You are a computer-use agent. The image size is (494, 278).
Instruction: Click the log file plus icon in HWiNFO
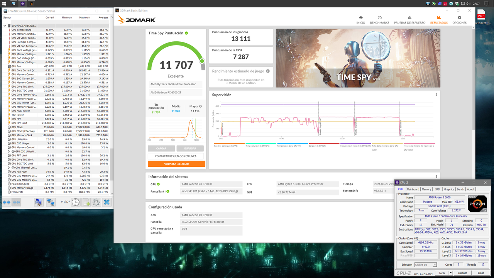[x=86, y=202]
